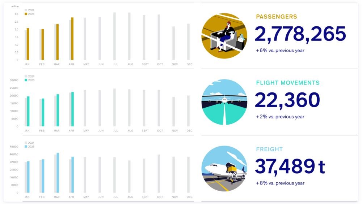The height and width of the screenshot is (204, 362).
Task: Click the teal 2025 legend swatch in flight movements chart
Action: click(x=26, y=80)
